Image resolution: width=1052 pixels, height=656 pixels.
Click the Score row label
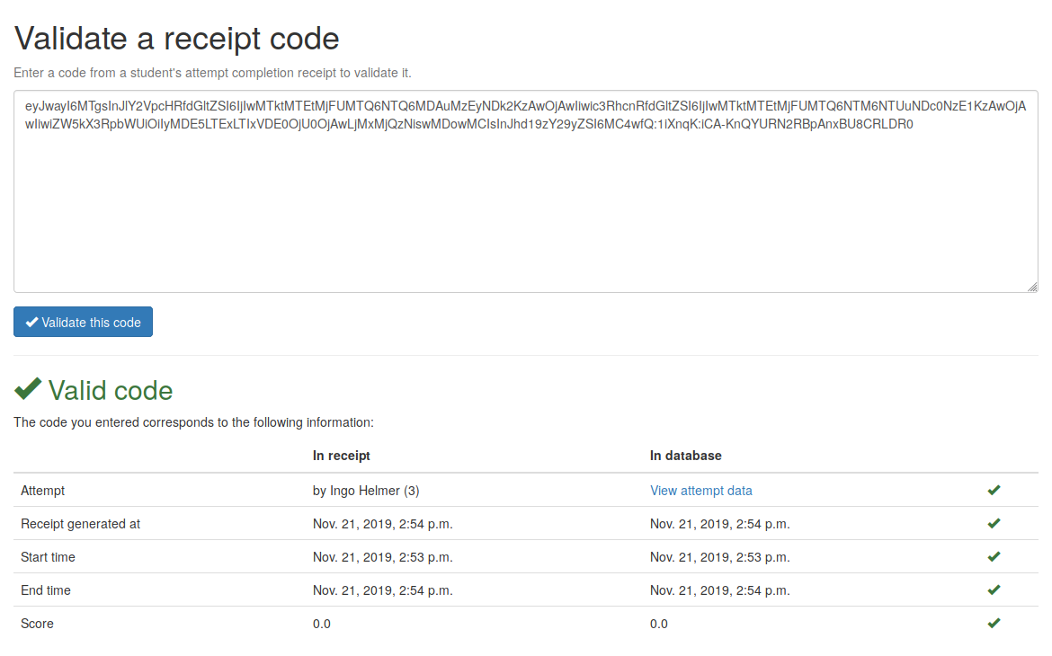tap(37, 624)
